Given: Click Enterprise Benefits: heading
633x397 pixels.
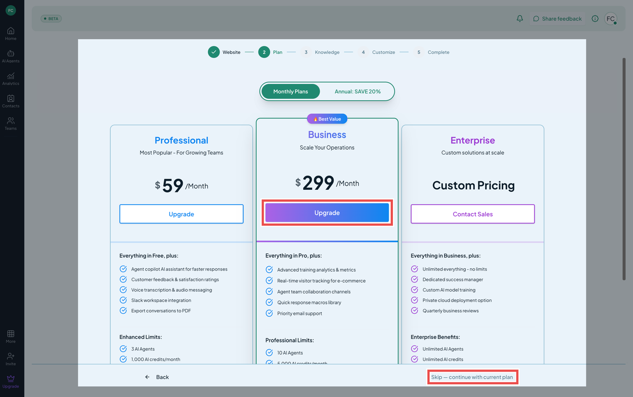Looking at the screenshot, I should pos(435,336).
